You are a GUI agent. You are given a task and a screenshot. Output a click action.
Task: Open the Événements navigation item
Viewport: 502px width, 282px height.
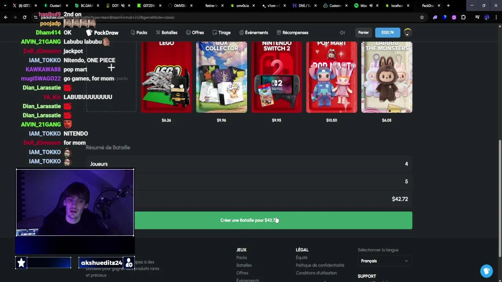coord(254,33)
